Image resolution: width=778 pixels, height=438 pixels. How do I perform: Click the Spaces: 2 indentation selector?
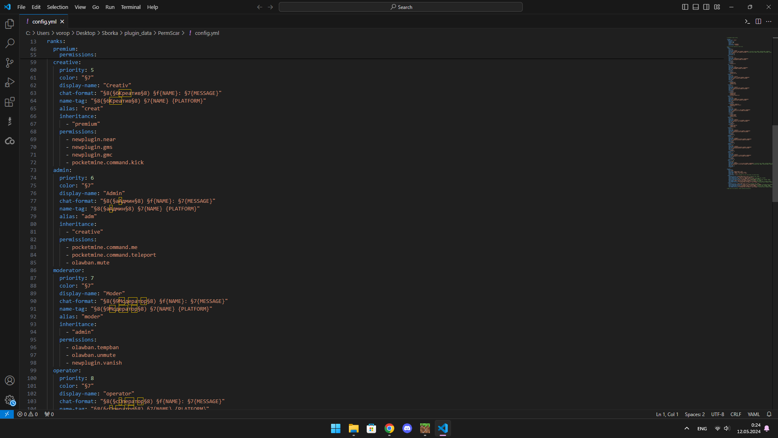coord(695,414)
